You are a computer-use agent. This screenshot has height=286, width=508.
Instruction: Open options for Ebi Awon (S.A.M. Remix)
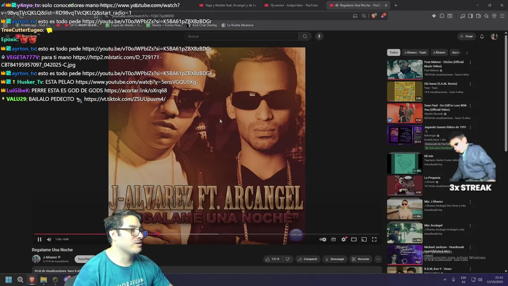470,84
